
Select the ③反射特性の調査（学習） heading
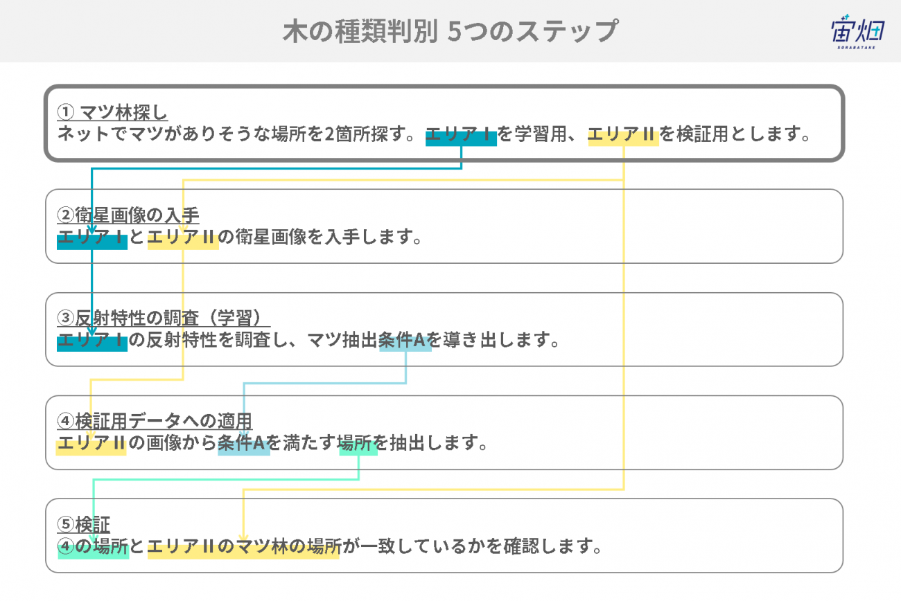(x=163, y=318)
